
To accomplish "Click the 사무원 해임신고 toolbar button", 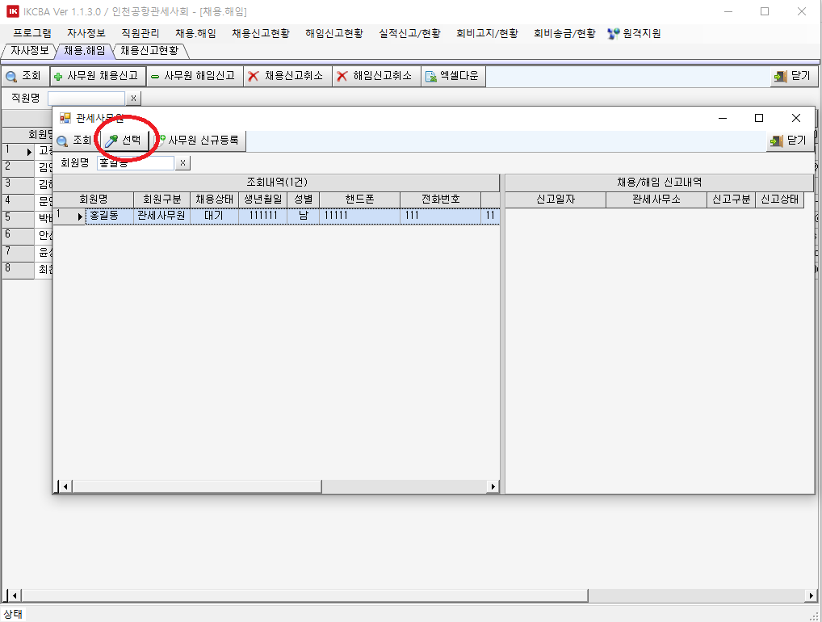I will (x=193, y=76).
